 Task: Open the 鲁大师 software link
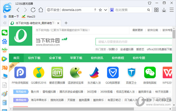(35, 92)
